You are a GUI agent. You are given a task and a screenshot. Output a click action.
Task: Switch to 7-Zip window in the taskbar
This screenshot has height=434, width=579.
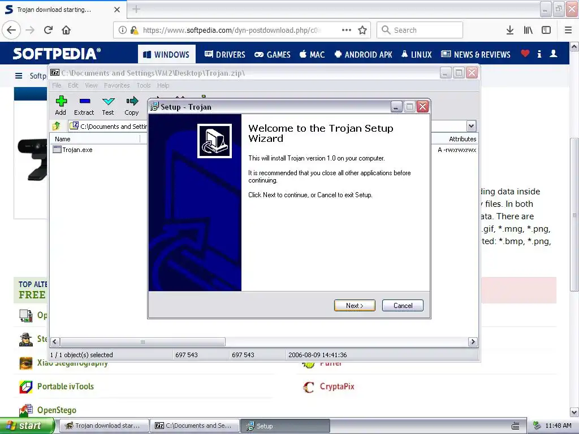(195, 426)
